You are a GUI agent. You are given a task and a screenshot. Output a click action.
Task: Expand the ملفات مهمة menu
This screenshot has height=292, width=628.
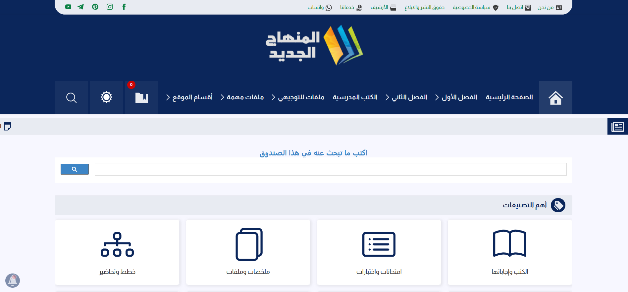click(x=242, y=97)
